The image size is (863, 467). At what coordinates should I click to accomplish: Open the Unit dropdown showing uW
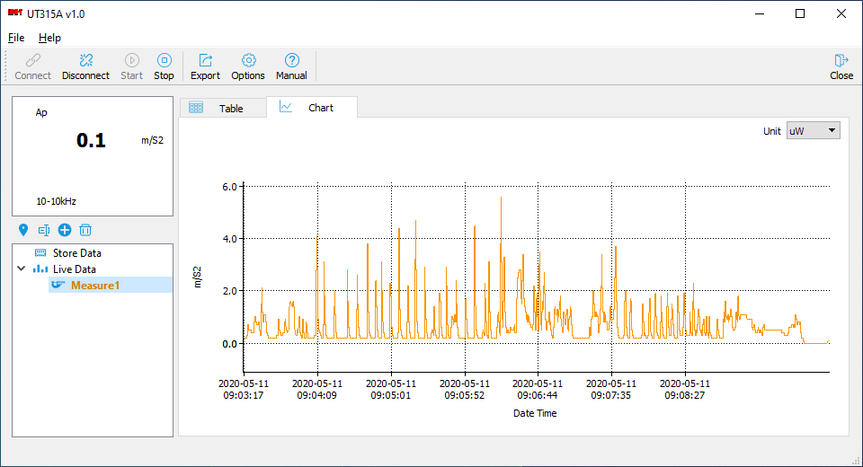pos(813,130)
